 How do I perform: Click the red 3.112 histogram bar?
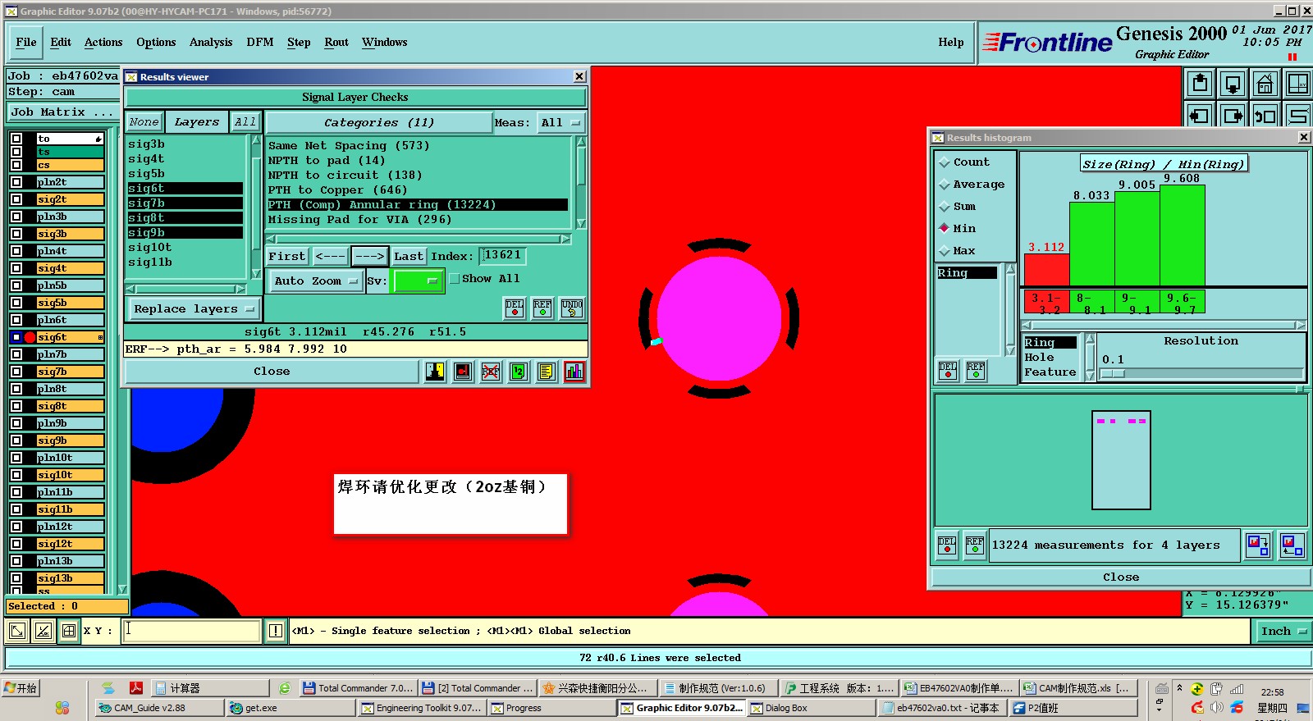1047,270
